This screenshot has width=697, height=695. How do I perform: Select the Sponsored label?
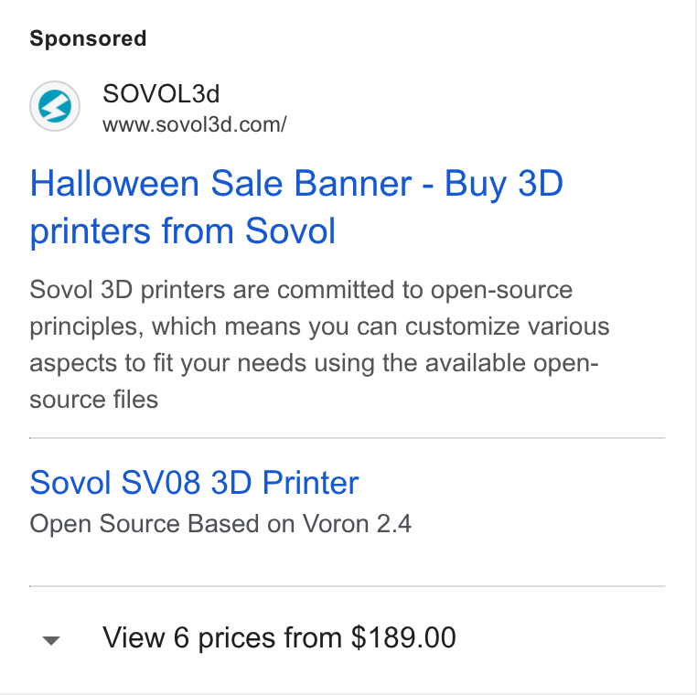point(88,38)
